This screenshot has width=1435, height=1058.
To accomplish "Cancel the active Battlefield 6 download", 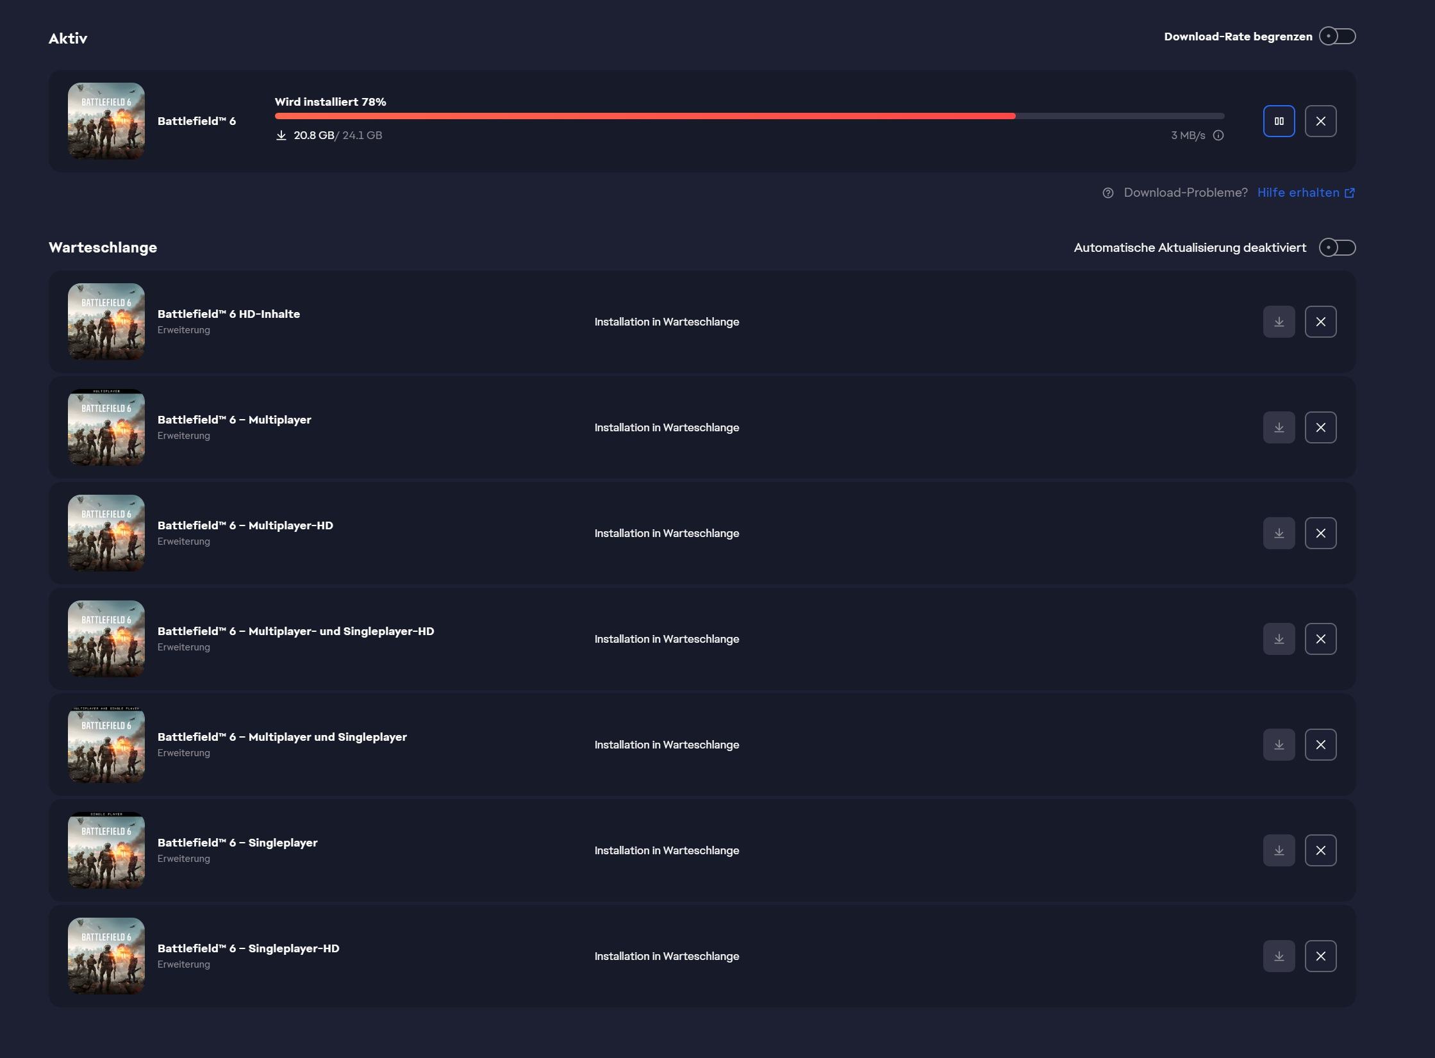I will coord(1320,121).
